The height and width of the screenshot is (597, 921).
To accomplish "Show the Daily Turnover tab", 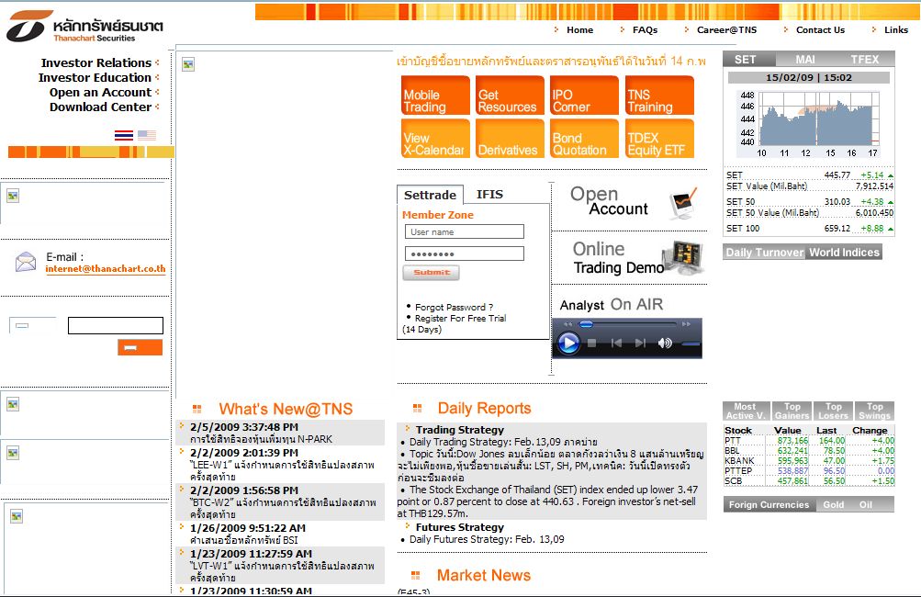I will click(x=764, y=252).
